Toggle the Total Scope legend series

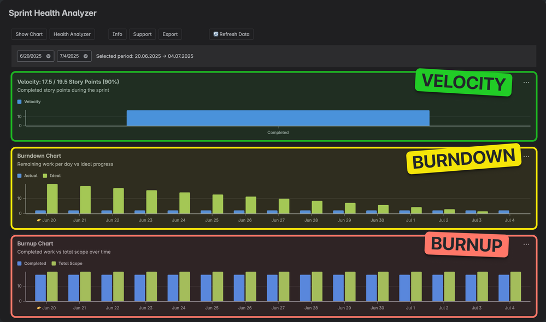pos(67,263)
